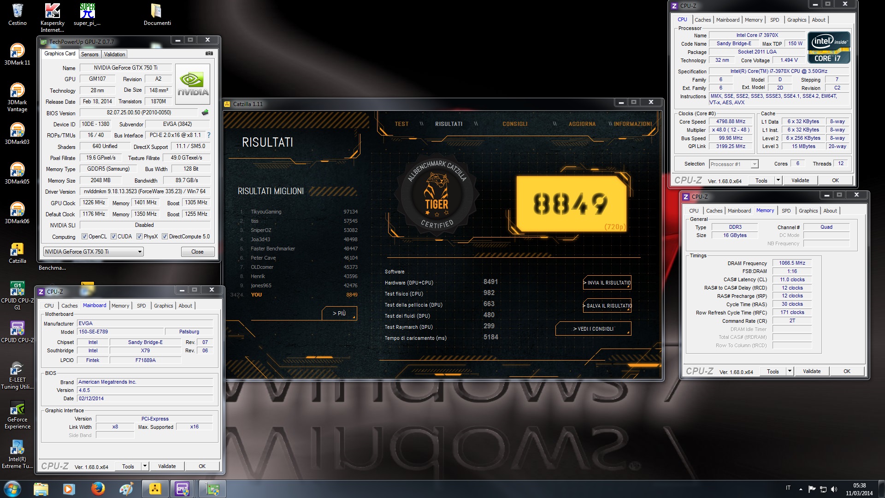This screenshot has width=885, height=498.
Task: Click the NVIDIA logo in GPU-Z
Action: pyautogui.click(x=193, y=85)
